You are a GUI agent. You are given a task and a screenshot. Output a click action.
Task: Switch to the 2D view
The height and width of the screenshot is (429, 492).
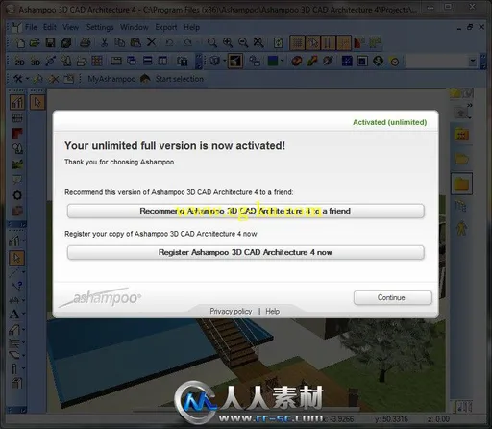tap(20, 62)
